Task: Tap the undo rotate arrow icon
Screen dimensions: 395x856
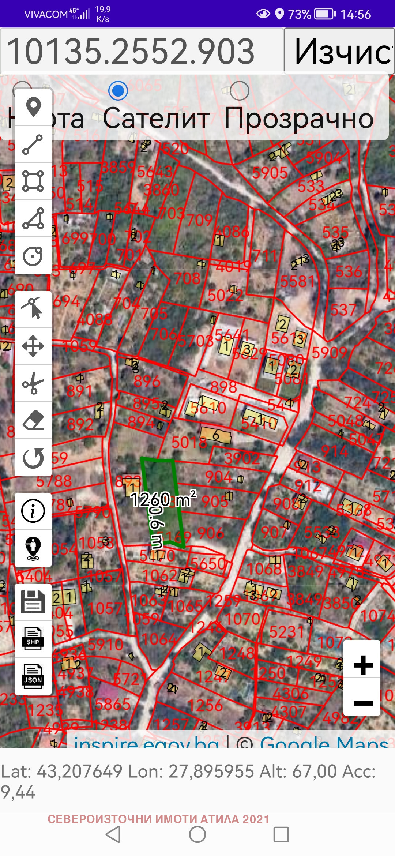Action: (x=33, y=458)
